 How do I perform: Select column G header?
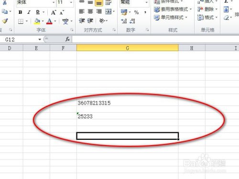click(128, 48)
